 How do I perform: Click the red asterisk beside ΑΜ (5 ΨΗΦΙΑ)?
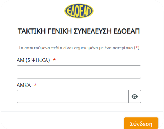[54, 60]
